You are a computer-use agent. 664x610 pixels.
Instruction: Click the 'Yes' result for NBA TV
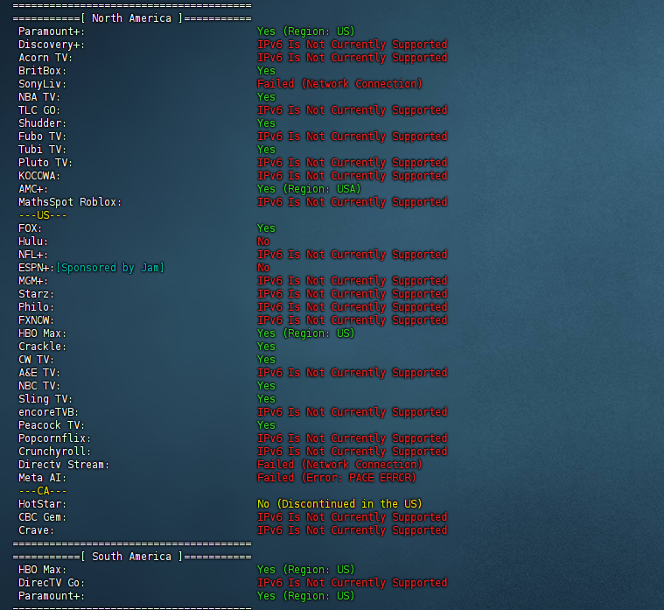click(x=266, y=97)
